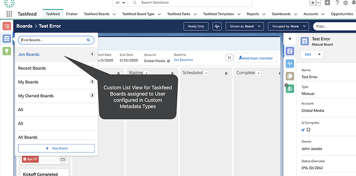This screenshot has width=356, height=176.
Task: Expand the Taskfeed Boards tab menu
Action: pyautogui.click(x=114, y=14)
